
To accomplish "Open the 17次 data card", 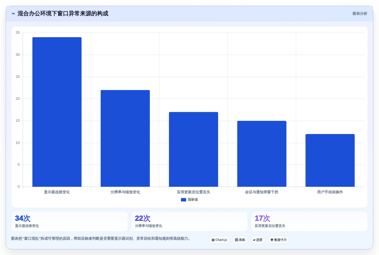I will pos(309,221).
